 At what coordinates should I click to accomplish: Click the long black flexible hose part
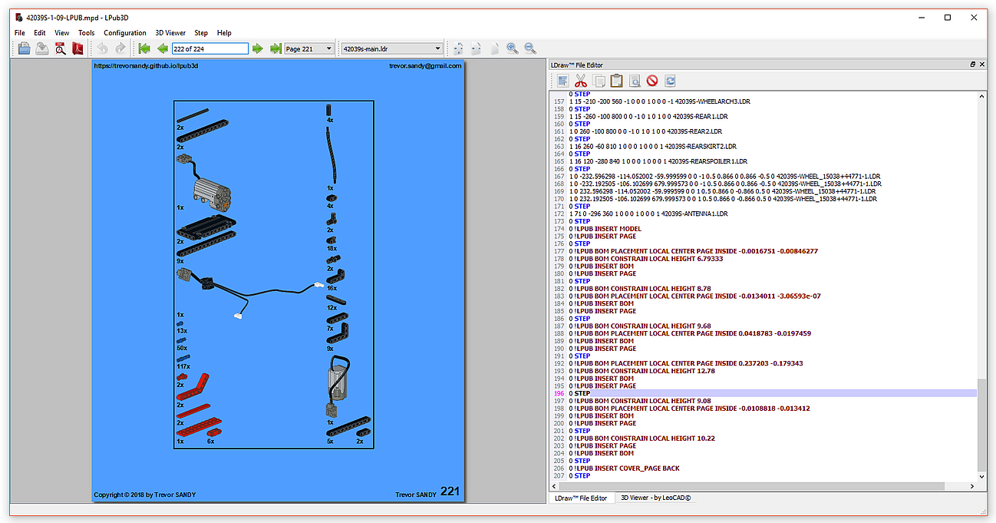click(x=331, y=154)
